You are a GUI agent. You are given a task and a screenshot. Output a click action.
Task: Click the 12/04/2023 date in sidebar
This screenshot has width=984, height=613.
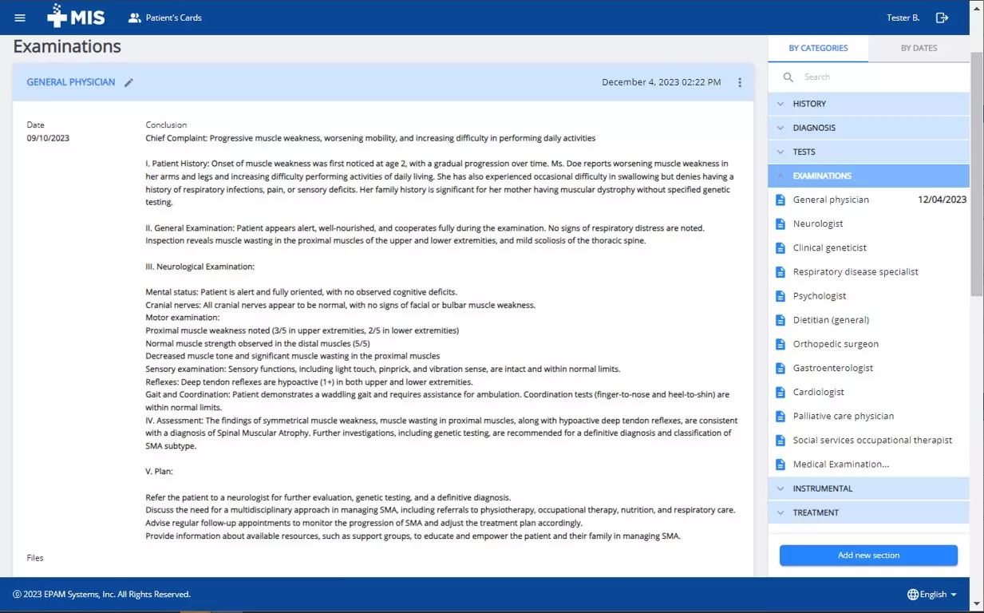[x=942, y=200]
